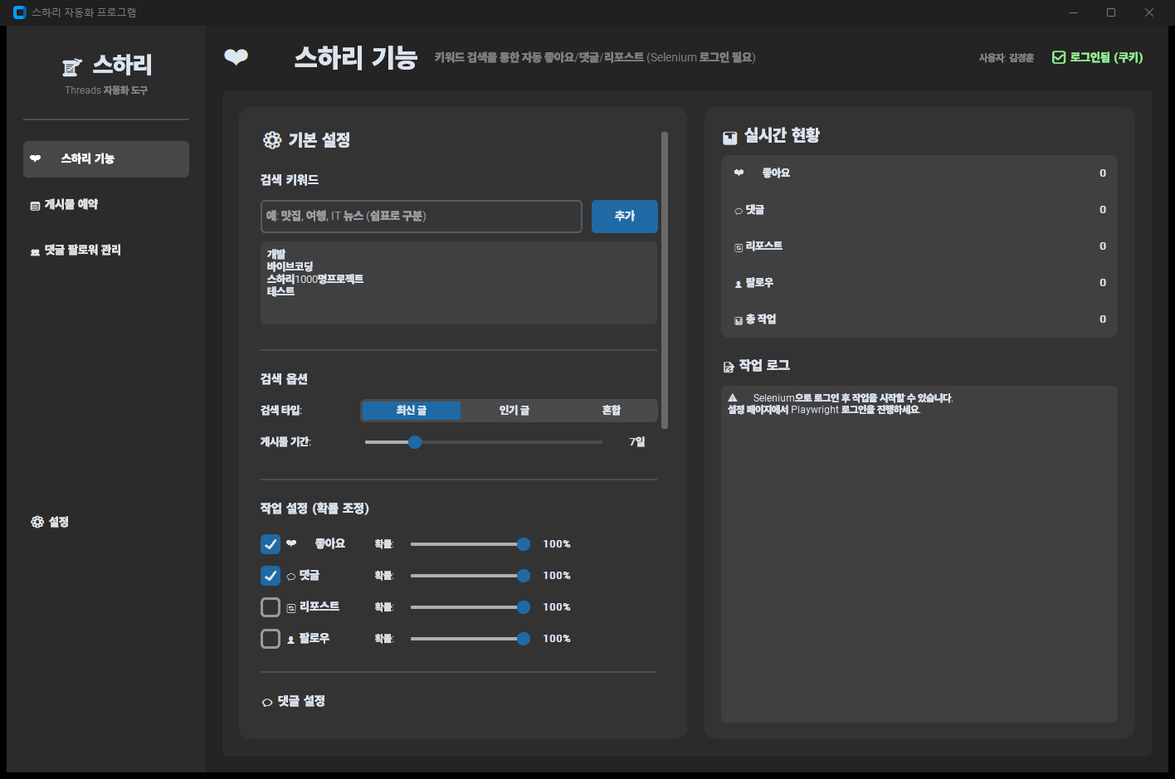Click the gear icon next to 기본 설정

[272, 140]
